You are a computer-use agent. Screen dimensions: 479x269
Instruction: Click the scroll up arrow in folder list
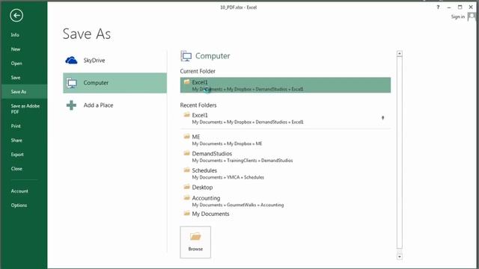[399, 54]
